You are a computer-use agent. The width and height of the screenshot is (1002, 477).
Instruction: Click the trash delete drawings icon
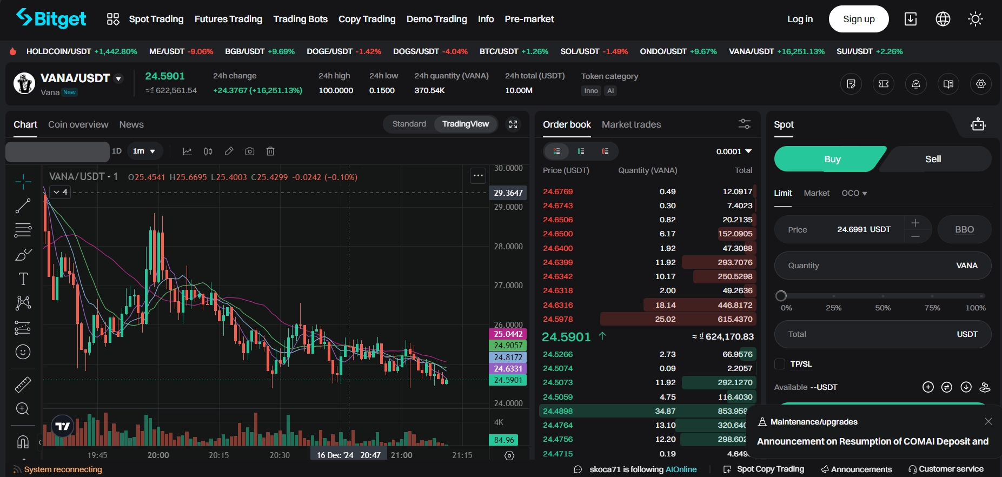point(270,151)
